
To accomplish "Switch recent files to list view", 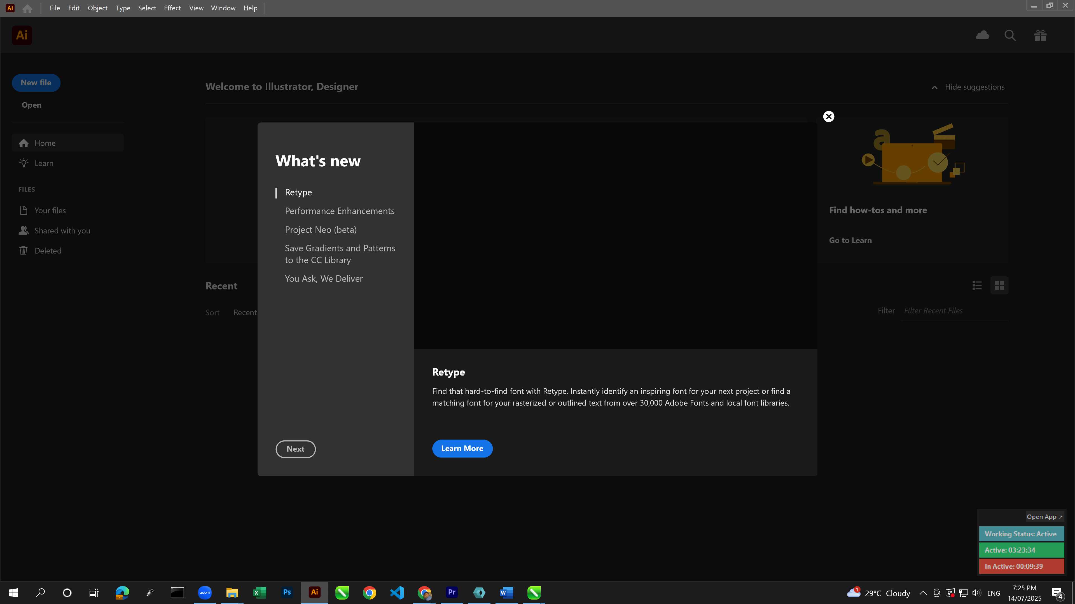I will [x=977, y=286].
